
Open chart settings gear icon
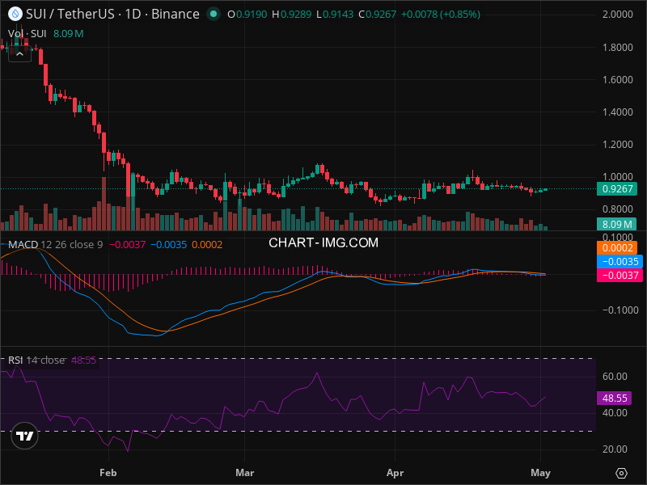(621, 473)
